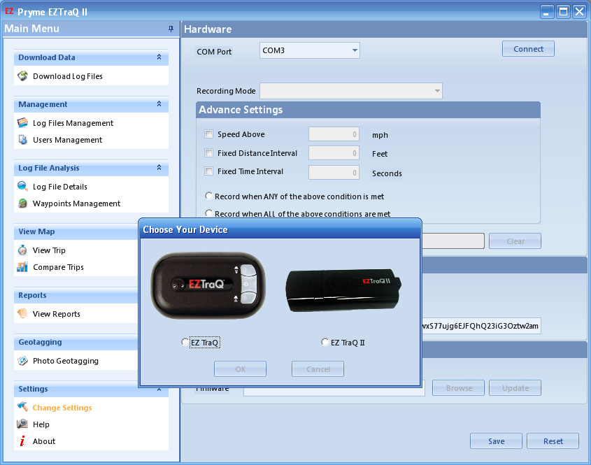This screenshot has width=591, height=465.
Task: Open Waypoints Management
Action: [x=76, y=203]
